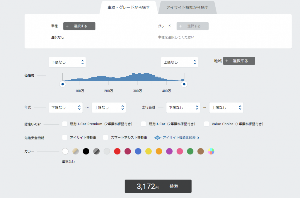Select pink color swatch
Viewport: 300px width, 198px height.
(180, 151)
